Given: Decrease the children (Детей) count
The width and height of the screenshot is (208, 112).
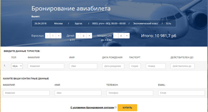Looking at the screenshot, I should pyautogui.click(x=78, y=36).
